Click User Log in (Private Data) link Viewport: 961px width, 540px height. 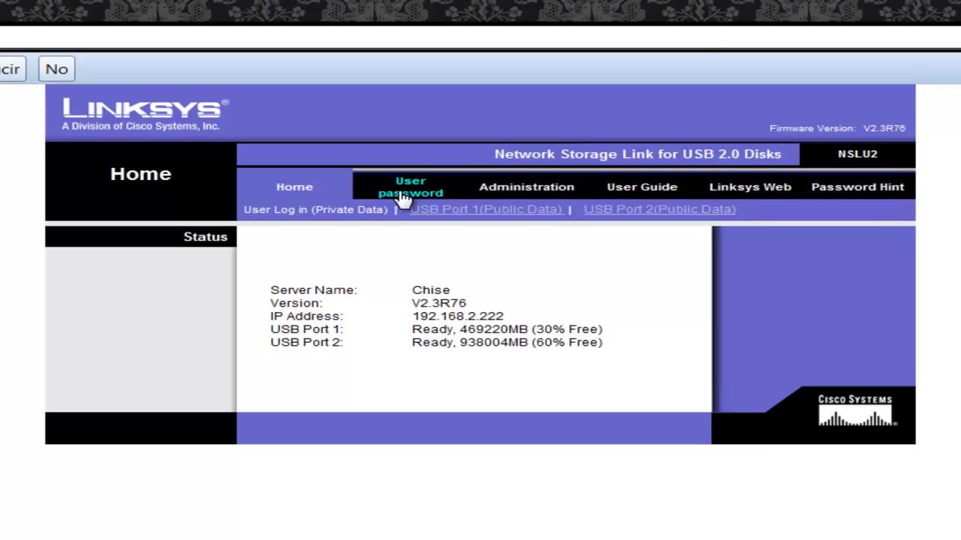(x=315, y=209)
